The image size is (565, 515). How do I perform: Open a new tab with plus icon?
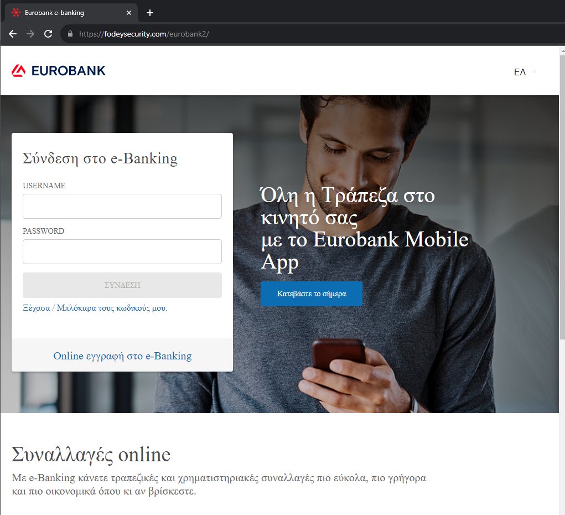(x=150, y=13)
